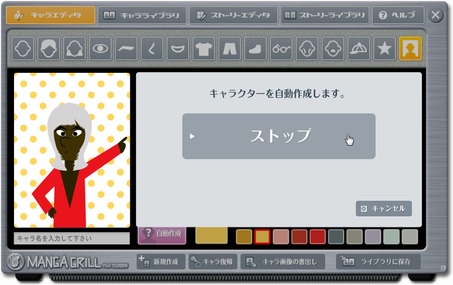Open the pants bottoms icon
Image resolution: width=453 pixels, height=285 pixels.
coord(230,48)
